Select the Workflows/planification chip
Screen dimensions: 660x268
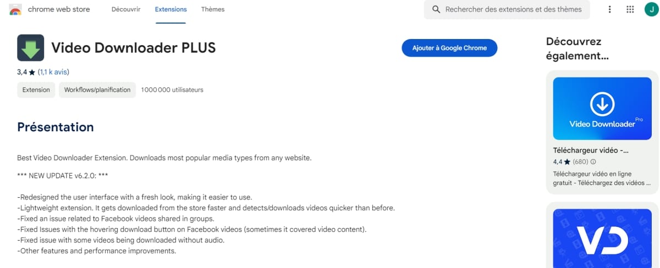[x=97, y=90]
